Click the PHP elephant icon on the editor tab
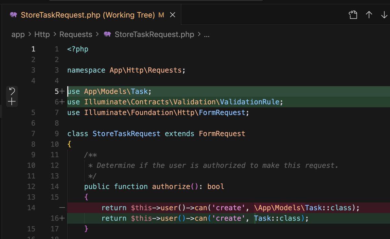 tap(13, 15)
